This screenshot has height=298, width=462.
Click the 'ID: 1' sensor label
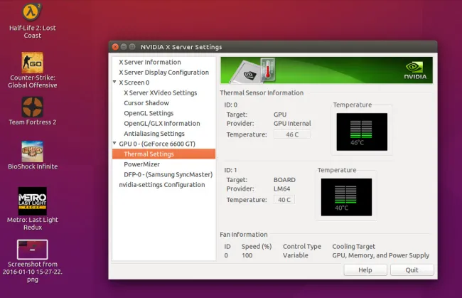point(230,170)
